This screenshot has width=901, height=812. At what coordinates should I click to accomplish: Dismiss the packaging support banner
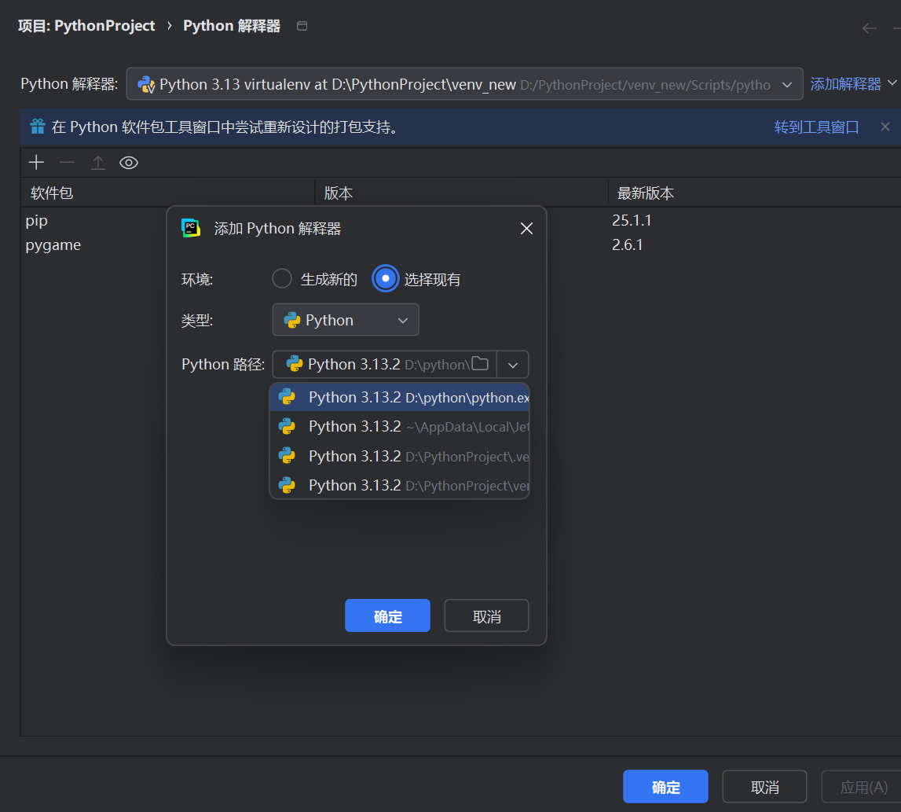click(885, 127)
